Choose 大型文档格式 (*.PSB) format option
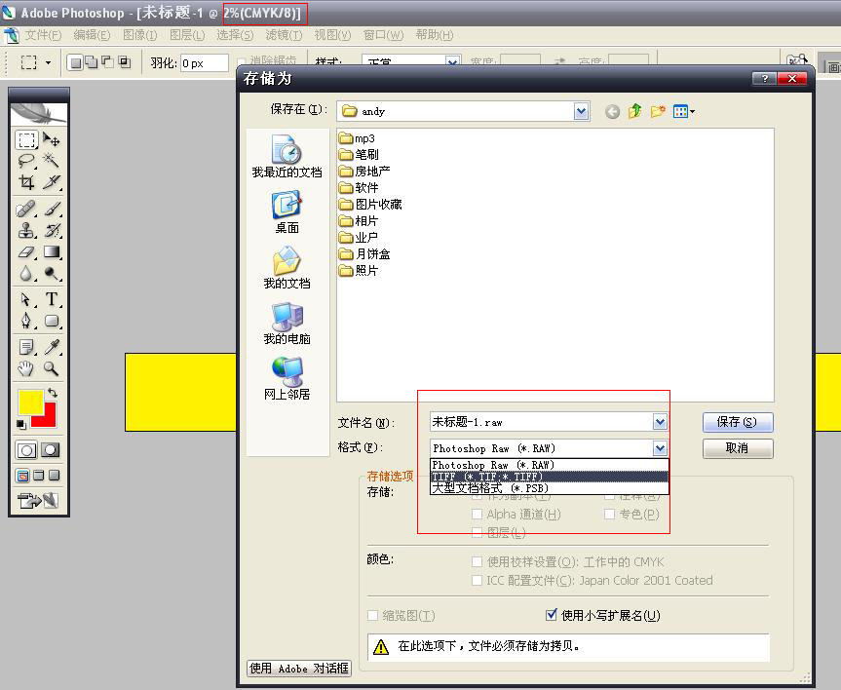Image resolution: width=841 pixels, height=690 pixels. [550, 488]
